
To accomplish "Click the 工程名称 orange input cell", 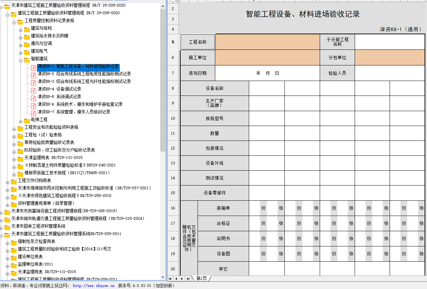I will (x=267, y=42).
